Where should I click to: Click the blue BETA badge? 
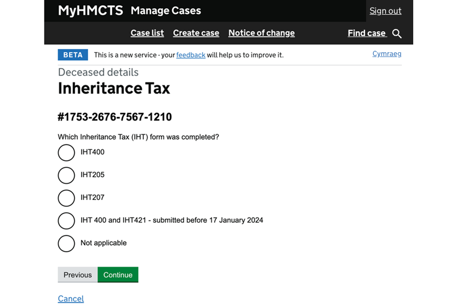click(x=73, y=55)
